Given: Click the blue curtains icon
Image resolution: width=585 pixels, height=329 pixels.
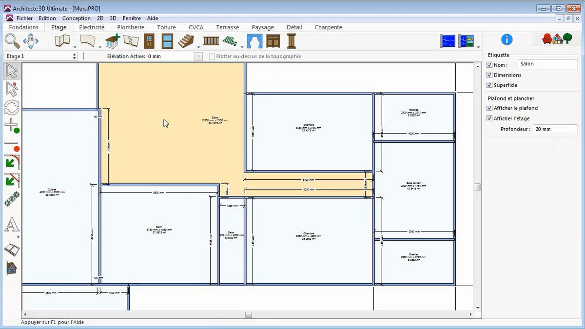Looking at the screenshot, I should click(254, 41).
